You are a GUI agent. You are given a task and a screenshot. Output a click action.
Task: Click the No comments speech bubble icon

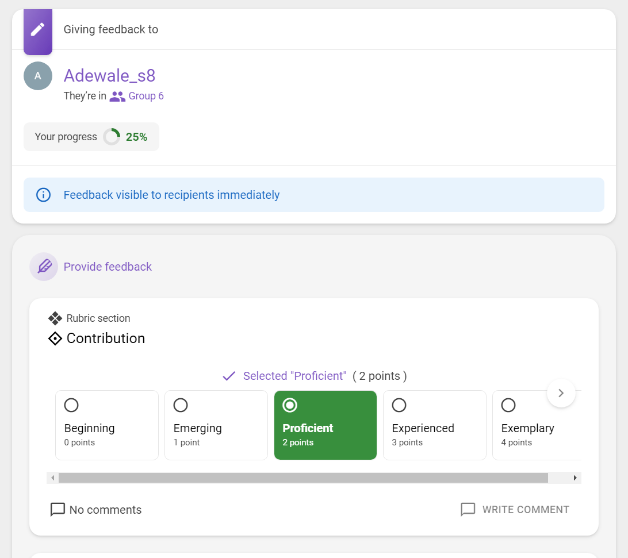click(x=58, y=510)
